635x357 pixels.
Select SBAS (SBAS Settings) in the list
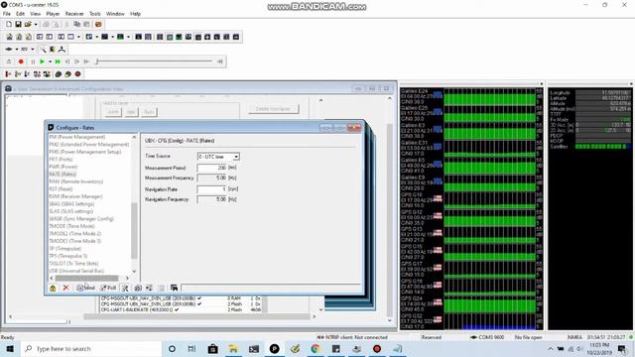pos(71,204)
